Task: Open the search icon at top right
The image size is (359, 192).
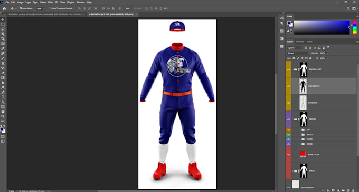Action: pos(348,8)
